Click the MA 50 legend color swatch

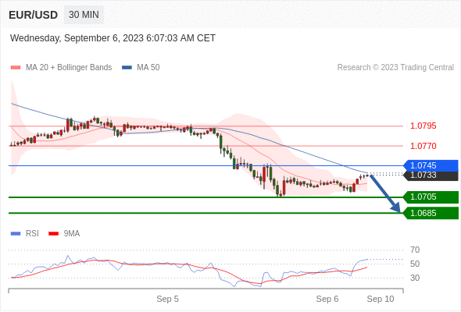(127, 68)
